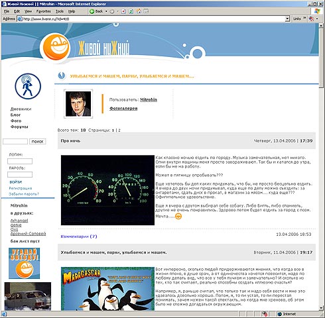Click the page's vertical scrollbar thumb
This screenshot has width=325, height=318.
[321, 58]
